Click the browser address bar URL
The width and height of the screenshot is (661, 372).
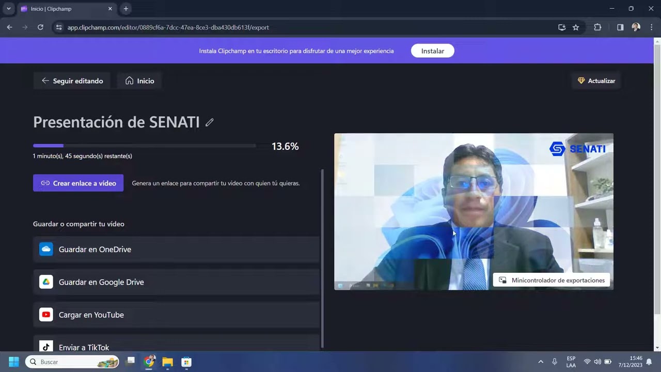[x=168, y=27]
